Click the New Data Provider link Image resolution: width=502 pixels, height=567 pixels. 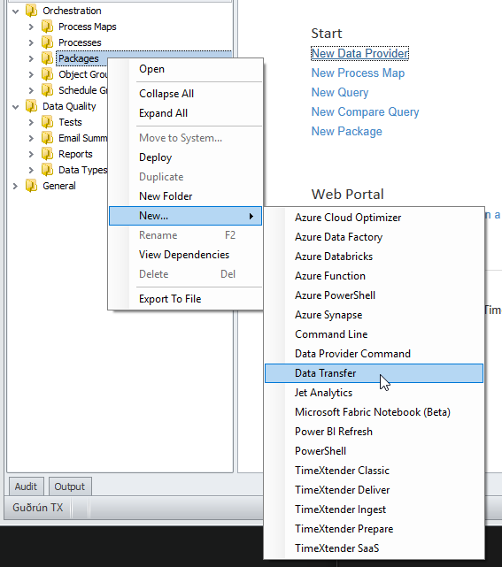[359, 54]
